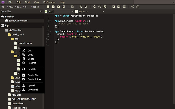Click the find and replace toolbar icon
Screen dimensions: 175x109
pos(100,7)
